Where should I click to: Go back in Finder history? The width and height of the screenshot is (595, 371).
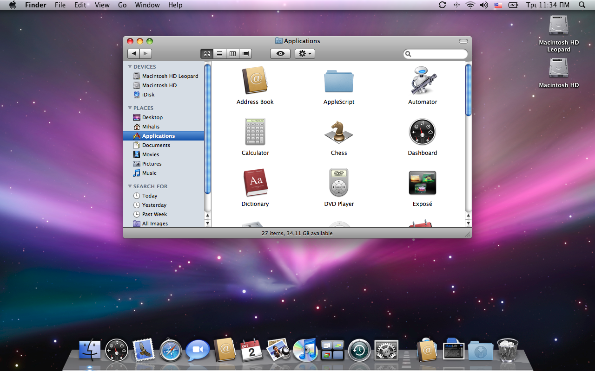click(x=133, y=54)
